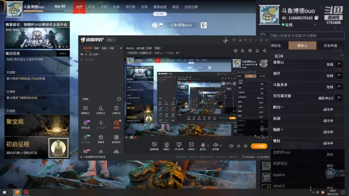Viewport: 349px width, 196px height.
Task: Click the taskbar clock showing 20:25
Action: (x=332, y=192)
